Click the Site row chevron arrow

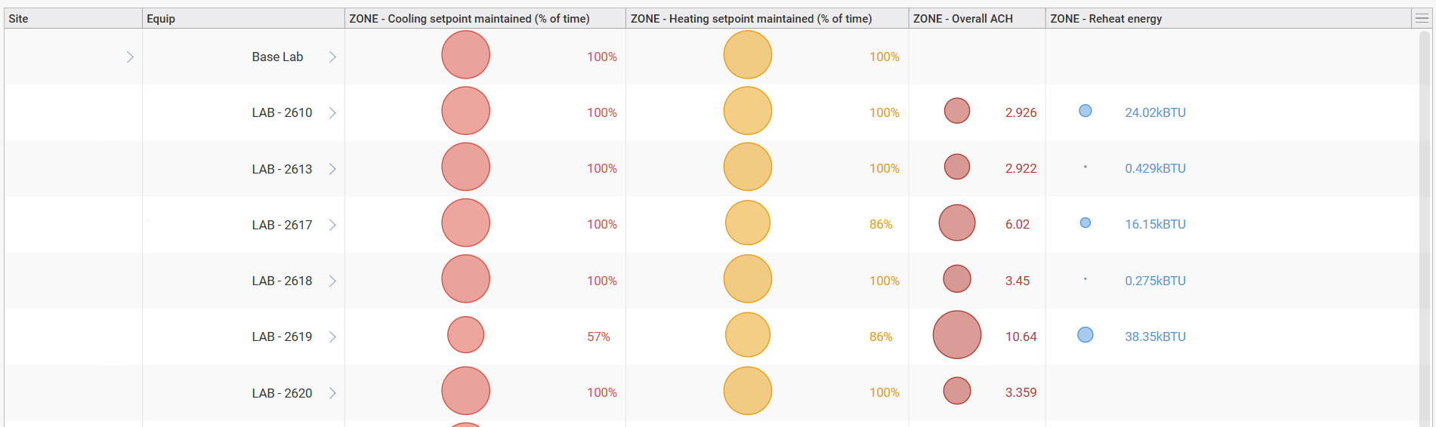point(130,57)
